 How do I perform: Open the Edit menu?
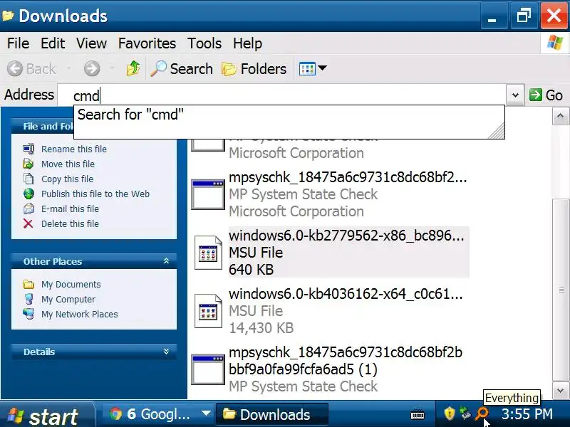click(x=53, y=43)
